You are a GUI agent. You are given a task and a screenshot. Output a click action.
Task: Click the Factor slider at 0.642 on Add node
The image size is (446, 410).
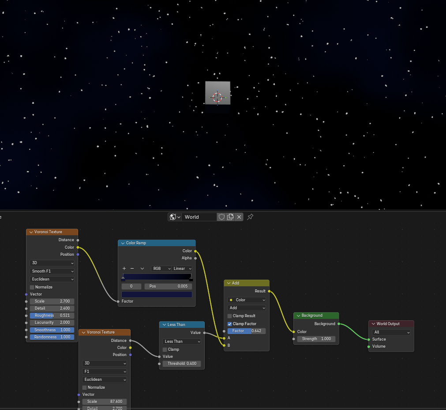pos(247,331)
